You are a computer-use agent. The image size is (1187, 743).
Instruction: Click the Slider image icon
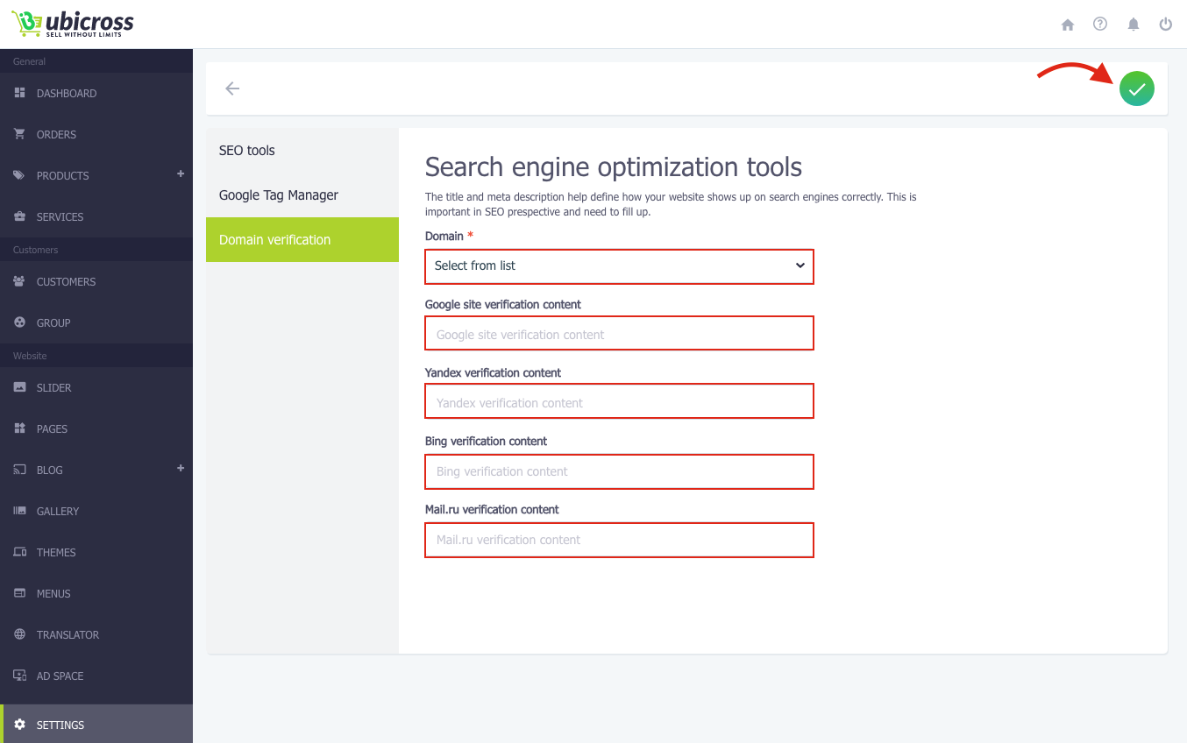[x=19, y=387]
